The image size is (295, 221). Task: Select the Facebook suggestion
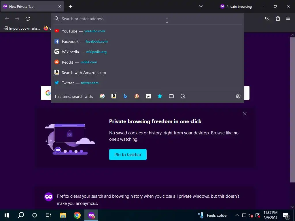coord(147,41)
